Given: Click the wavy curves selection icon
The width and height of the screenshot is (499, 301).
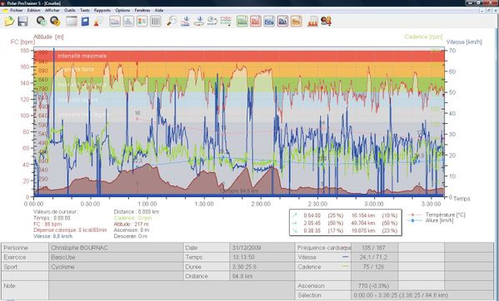Looking at the screenshot, I should [226, 22].
